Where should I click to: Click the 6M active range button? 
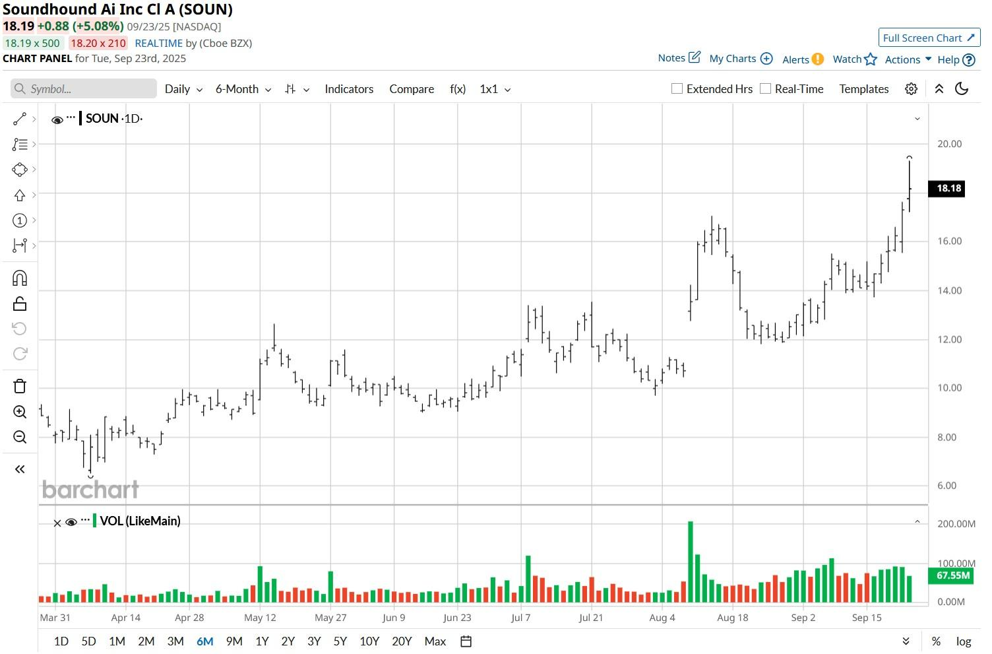point(204,641)
